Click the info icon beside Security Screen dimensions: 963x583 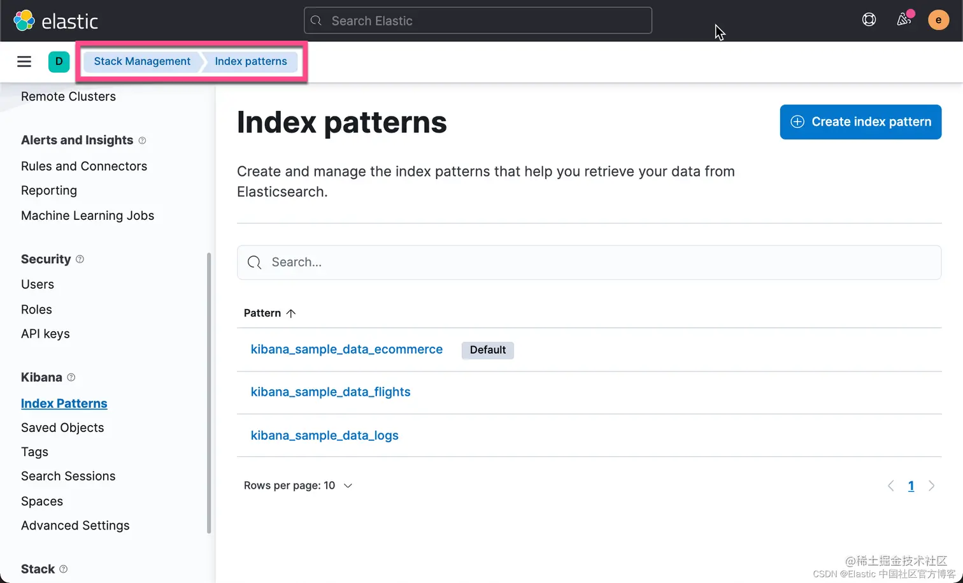pos(80,259)
